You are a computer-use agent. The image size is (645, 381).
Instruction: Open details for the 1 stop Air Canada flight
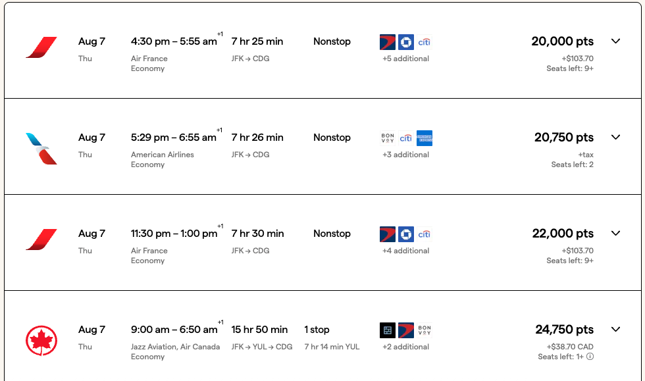pyautogui.click(x=615, y=329)
